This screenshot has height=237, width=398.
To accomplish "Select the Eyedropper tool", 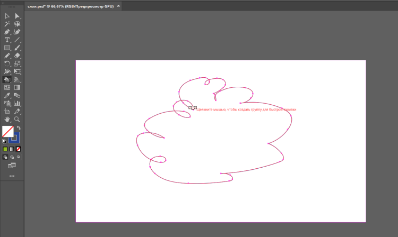I will 7,95.
